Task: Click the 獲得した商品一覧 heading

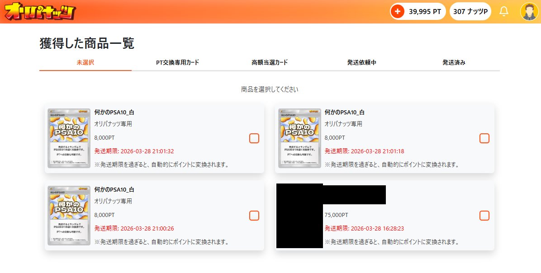Action: (87, 43)
